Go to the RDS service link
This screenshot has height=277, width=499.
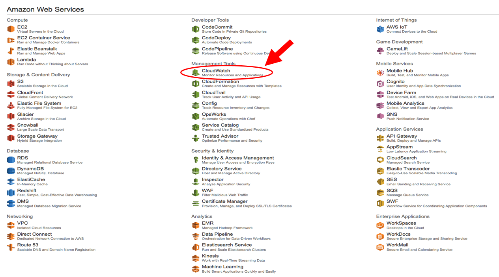22,158
